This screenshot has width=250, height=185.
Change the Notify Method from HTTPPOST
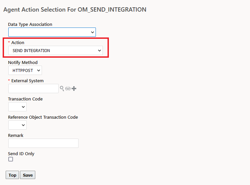25,70
